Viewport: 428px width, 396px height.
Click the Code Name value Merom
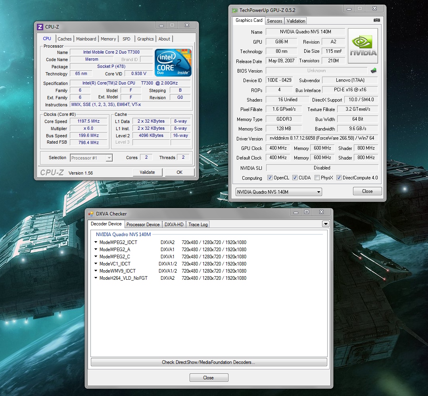[x=92, y=59]
